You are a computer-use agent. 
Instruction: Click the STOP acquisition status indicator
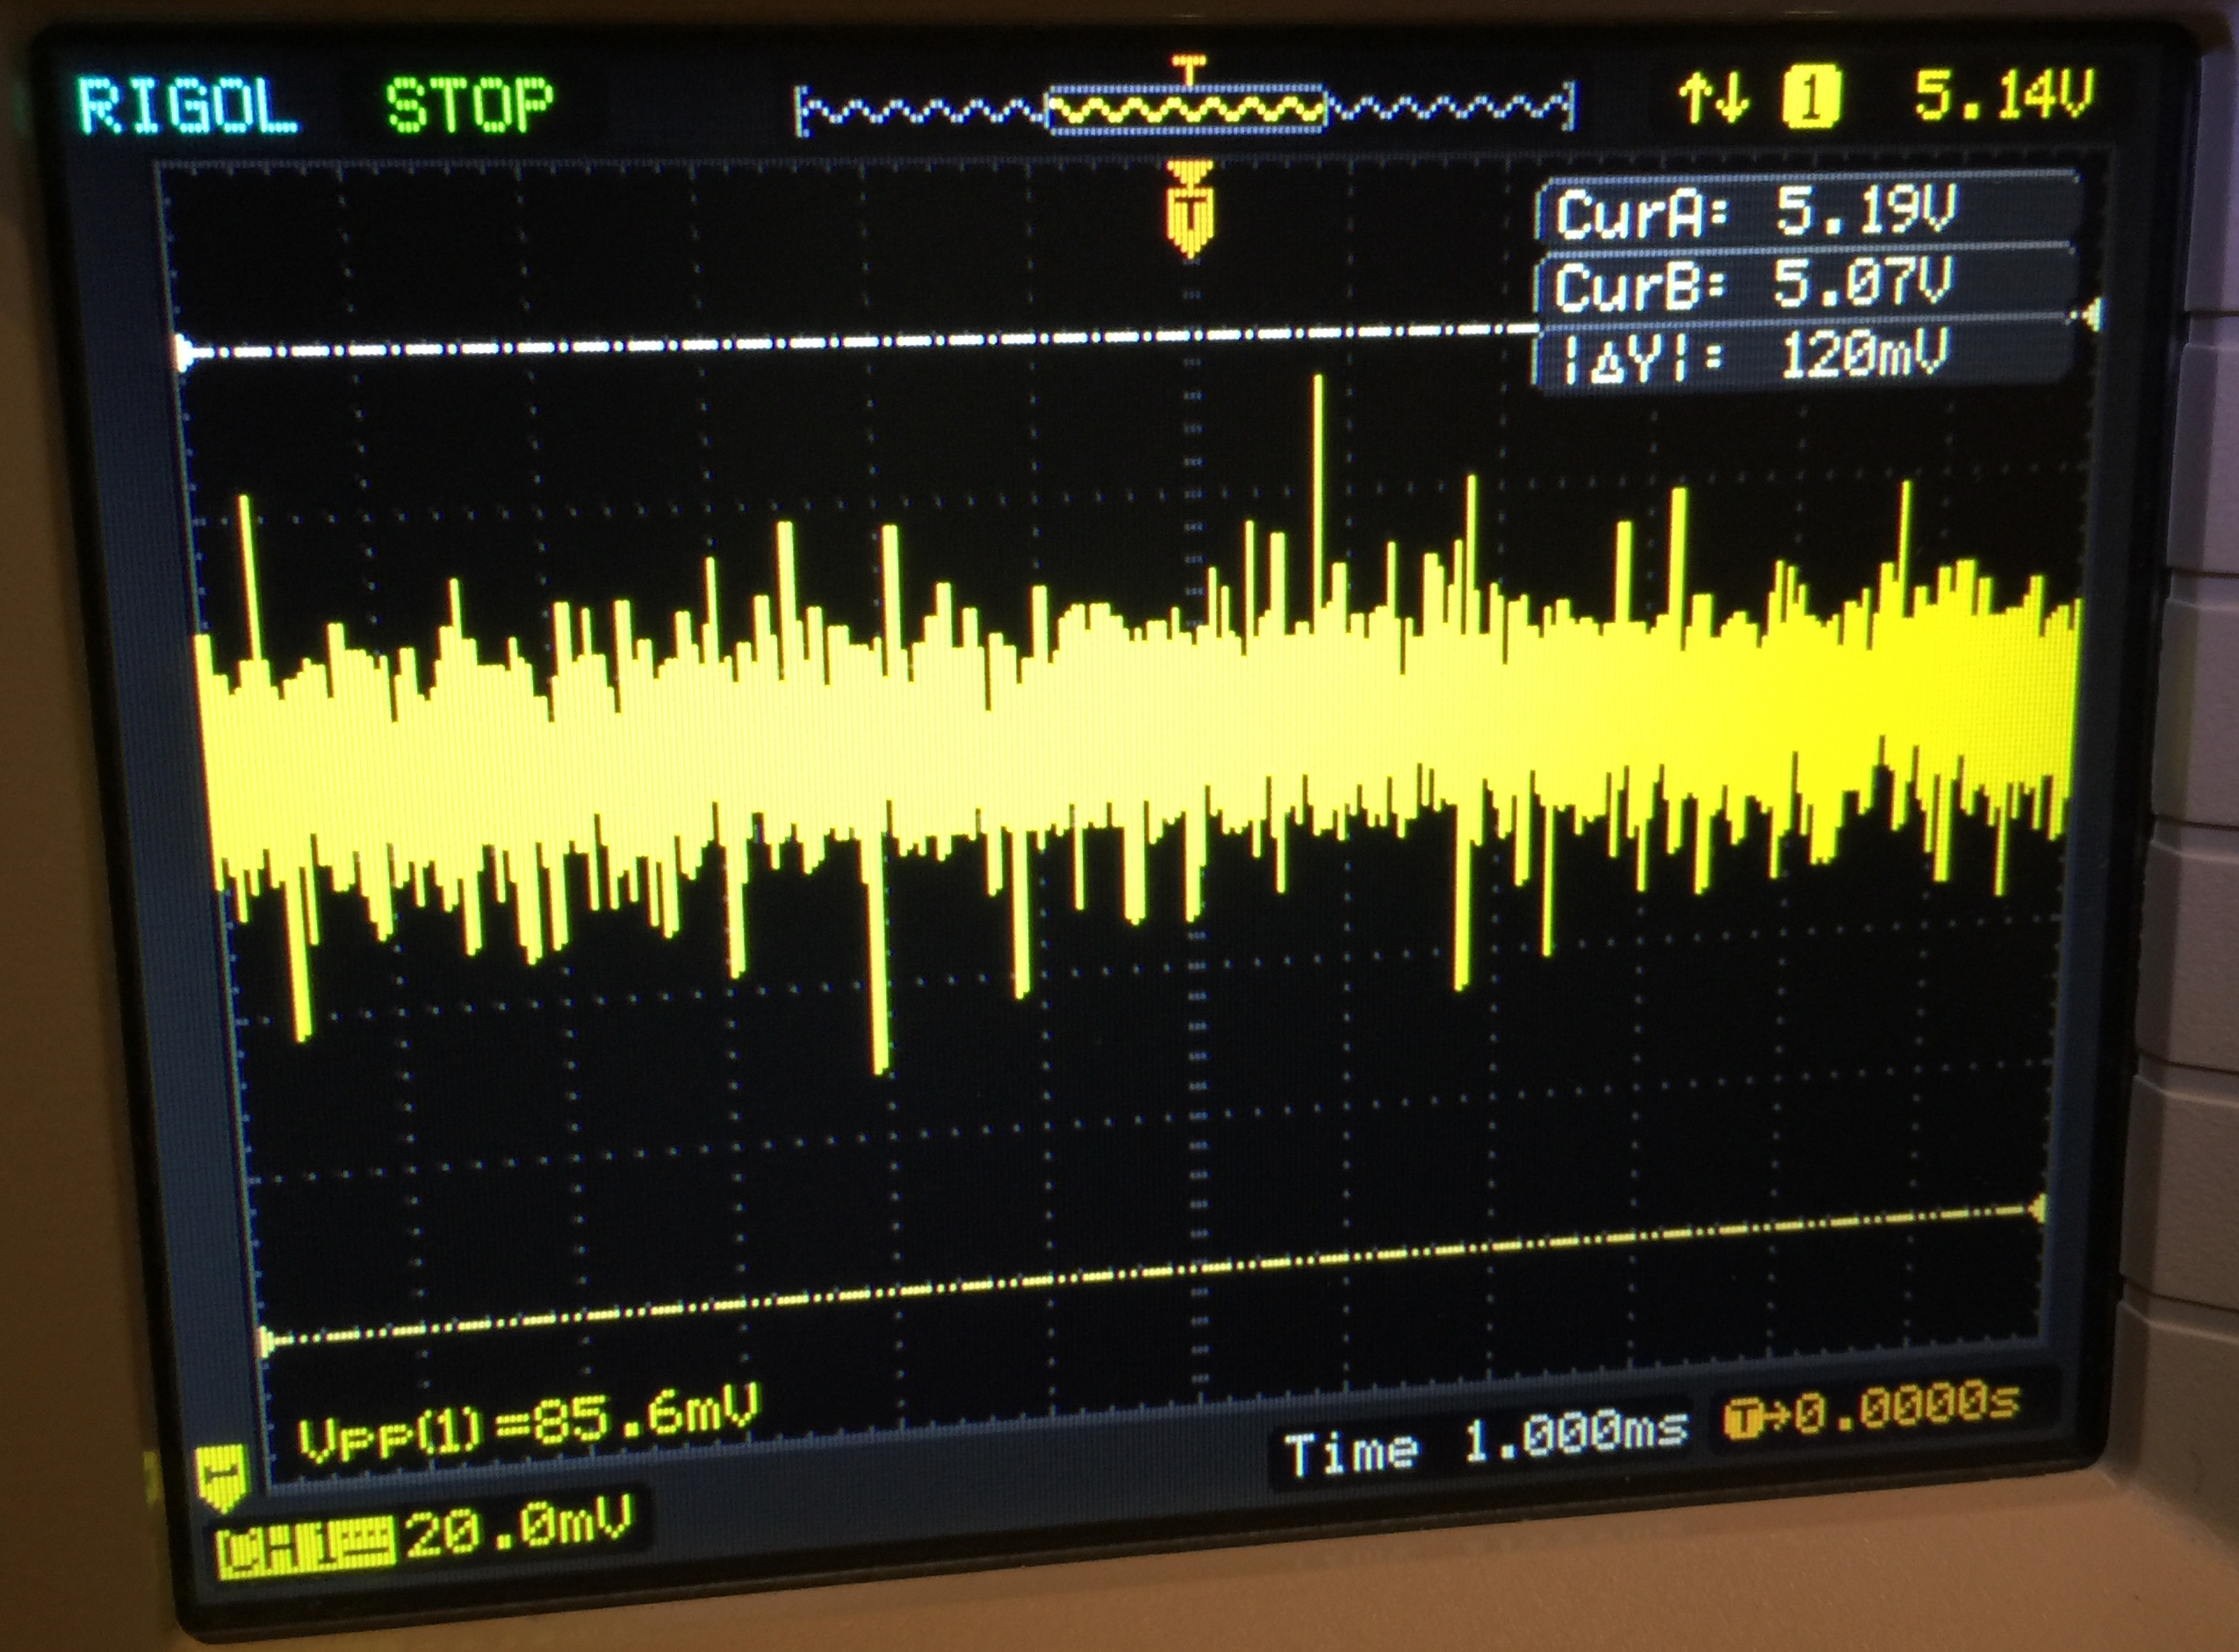click(x=469, y=105)
